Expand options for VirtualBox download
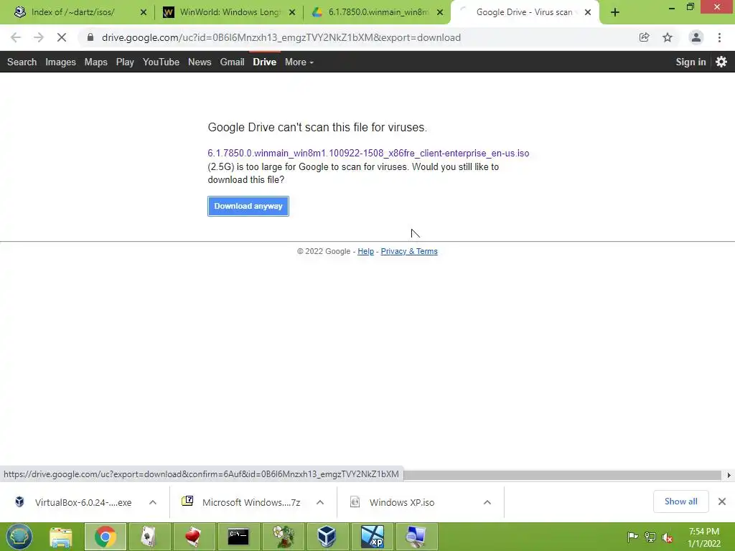 point(153,502)
